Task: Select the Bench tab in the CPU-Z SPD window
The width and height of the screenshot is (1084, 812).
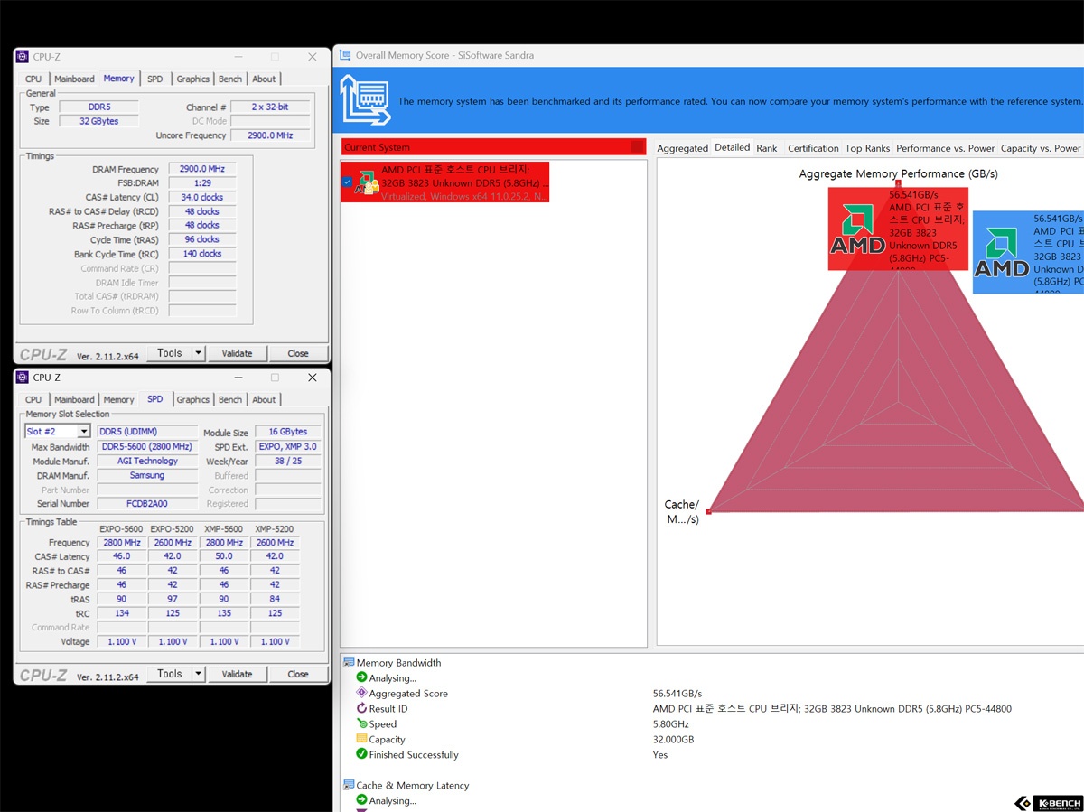Action: coord(230,399)
